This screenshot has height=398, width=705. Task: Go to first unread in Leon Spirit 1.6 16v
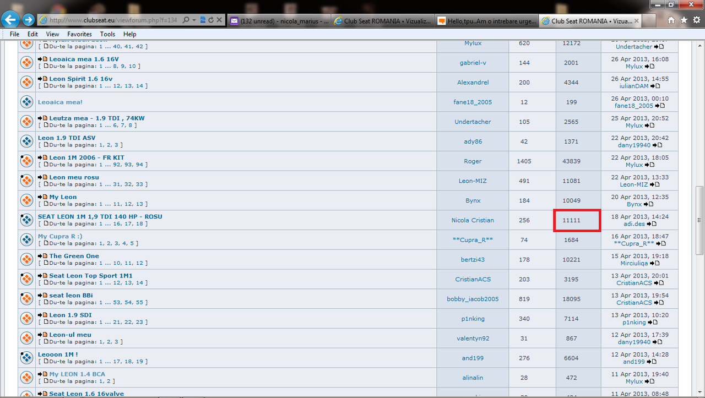[43, 79]
